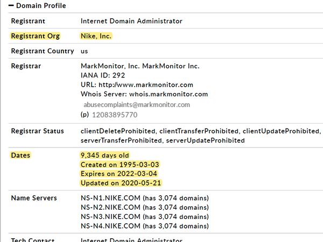Image resolution: width=323 pixels, height=242 pixels.
Task: Click the 9,345 days old entry
Action: (104, 155)
